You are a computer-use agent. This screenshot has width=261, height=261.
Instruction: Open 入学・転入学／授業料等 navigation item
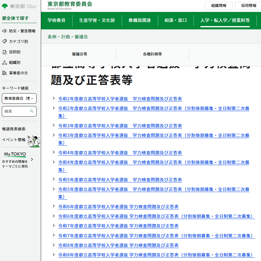pyautogui.click(x=225, y=20)
